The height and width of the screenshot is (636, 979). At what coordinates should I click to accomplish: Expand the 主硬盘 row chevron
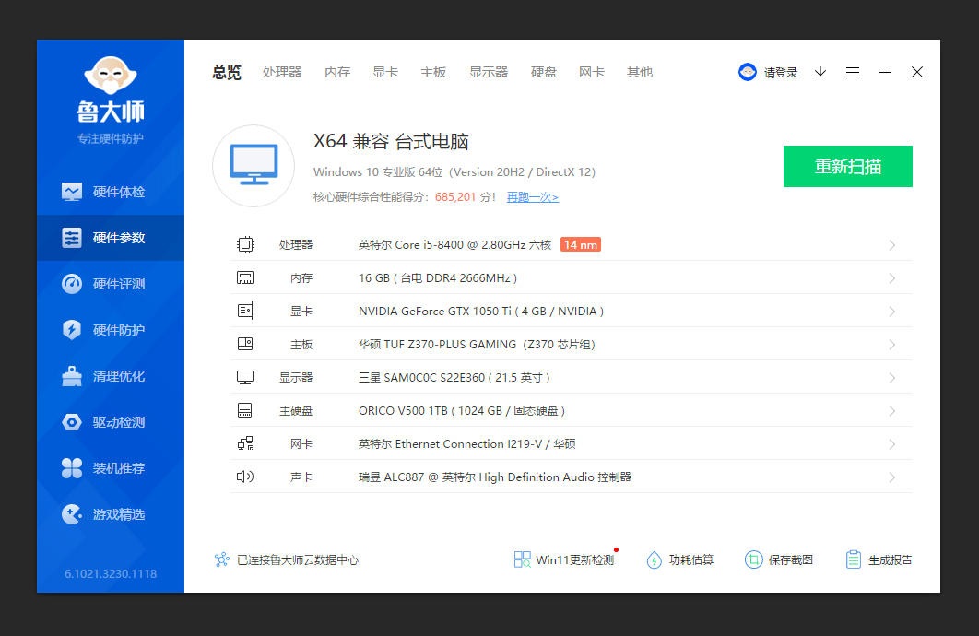click(x=892, y=411)
